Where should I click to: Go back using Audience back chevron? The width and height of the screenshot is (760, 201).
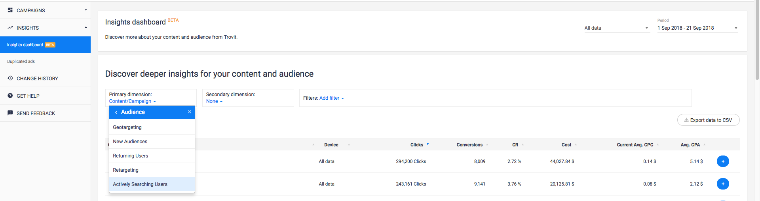click(116, 112)
